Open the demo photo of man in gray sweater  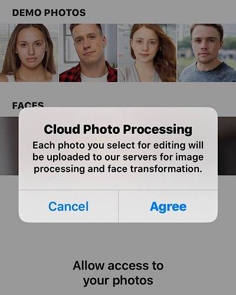[x=206, y=53]
